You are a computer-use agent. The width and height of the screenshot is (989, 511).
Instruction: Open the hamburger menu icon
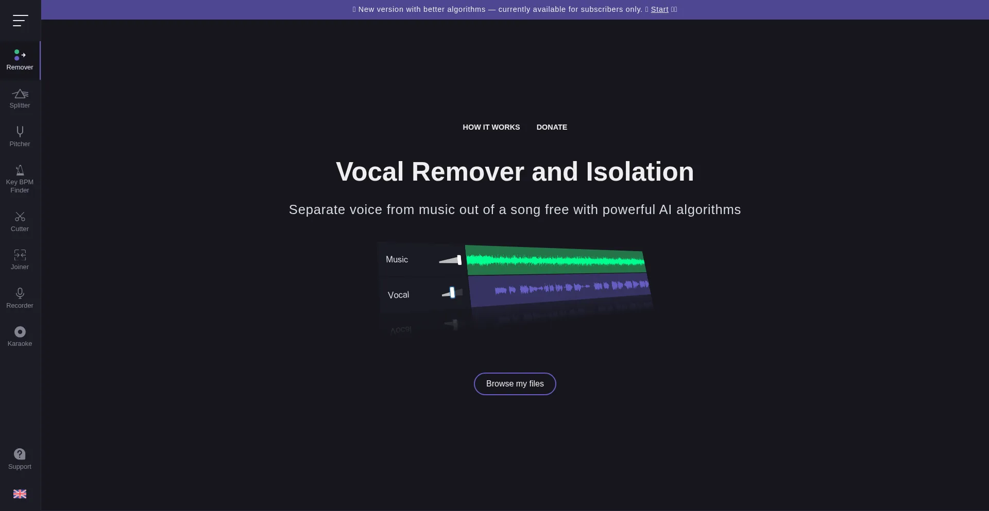(x=20, y=21)
